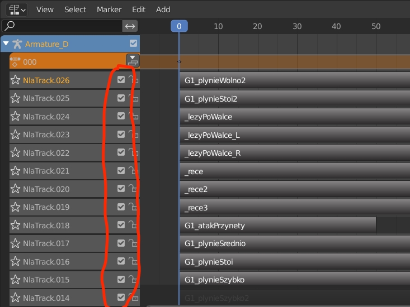
Task: Toggle solo star on NlaTrack.017
Action: click(x=16, y=243)
